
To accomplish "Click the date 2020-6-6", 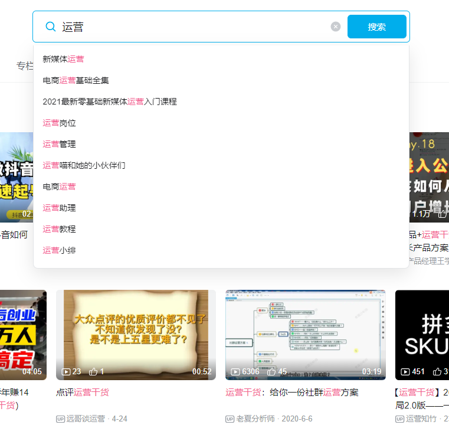I will 297,419.
